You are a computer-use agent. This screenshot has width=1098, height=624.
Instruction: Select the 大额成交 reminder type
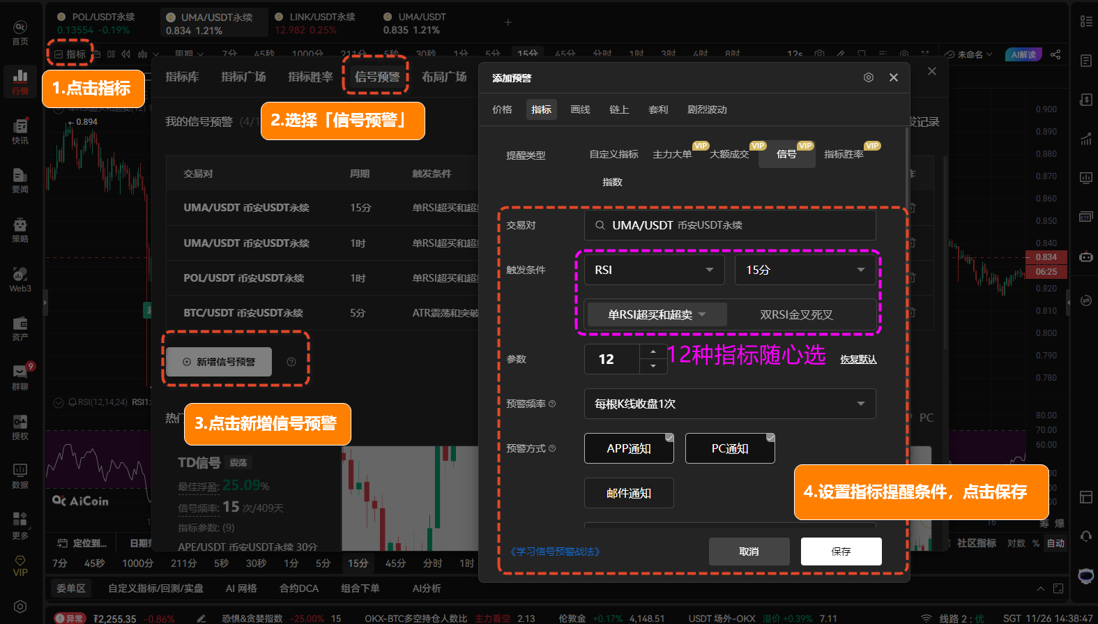[729, 154]
